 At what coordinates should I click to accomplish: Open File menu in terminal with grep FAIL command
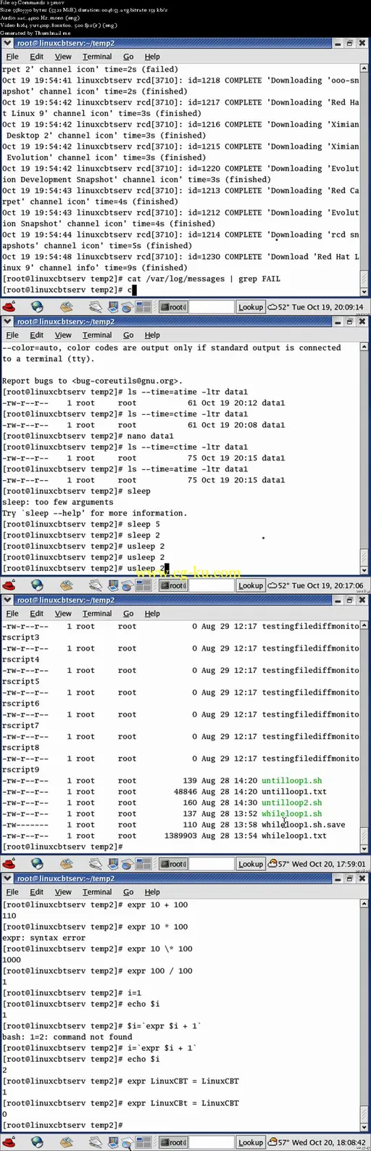12,57
